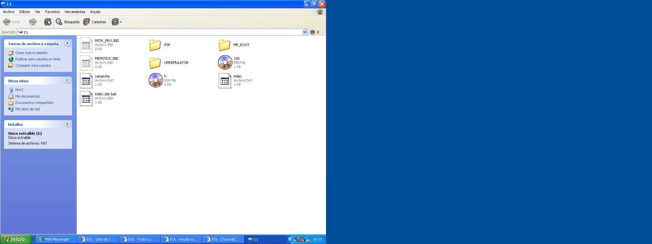This screenshot has width=652, height=244.
Task: Switch to MSN Messenger in taskbar
Action: coord(56,239)
